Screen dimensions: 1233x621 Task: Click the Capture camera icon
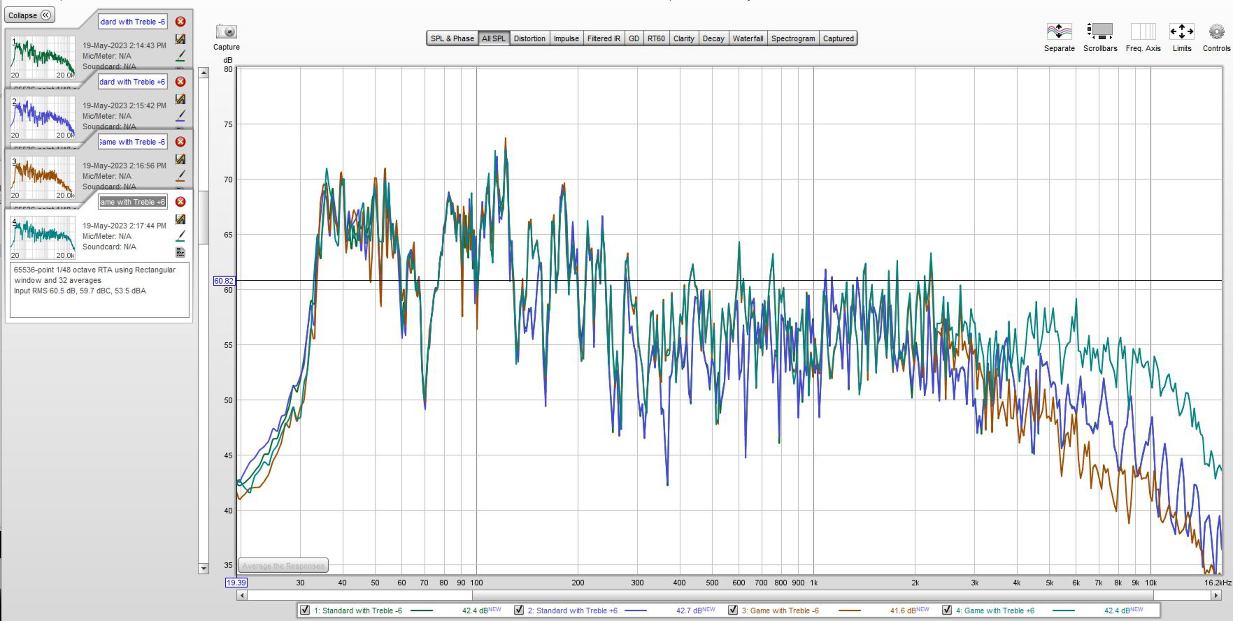(226, 31)
